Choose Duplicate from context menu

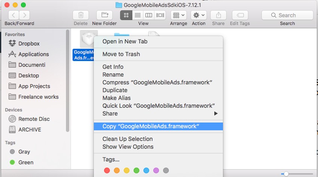(x=158, y=90)
